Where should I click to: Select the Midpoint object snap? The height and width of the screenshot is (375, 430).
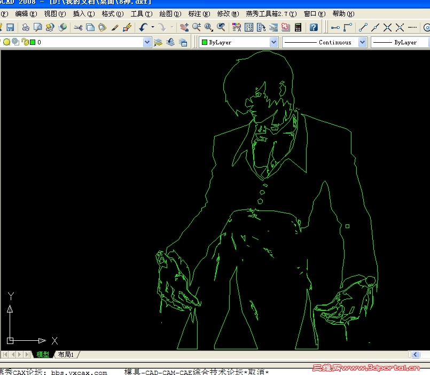tap(375, 27)
